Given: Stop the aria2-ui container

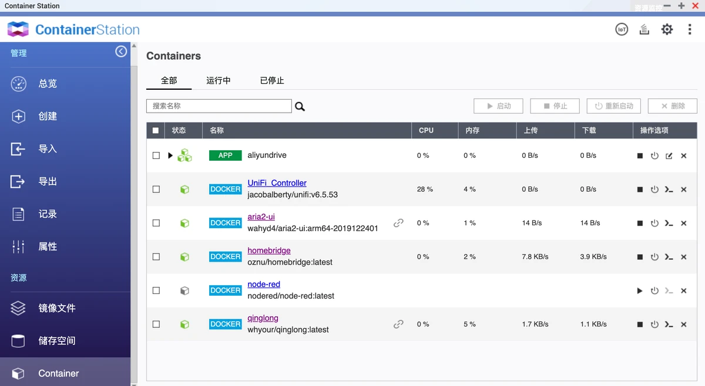Looking at the screenshot, I should [x=640, y=224].
